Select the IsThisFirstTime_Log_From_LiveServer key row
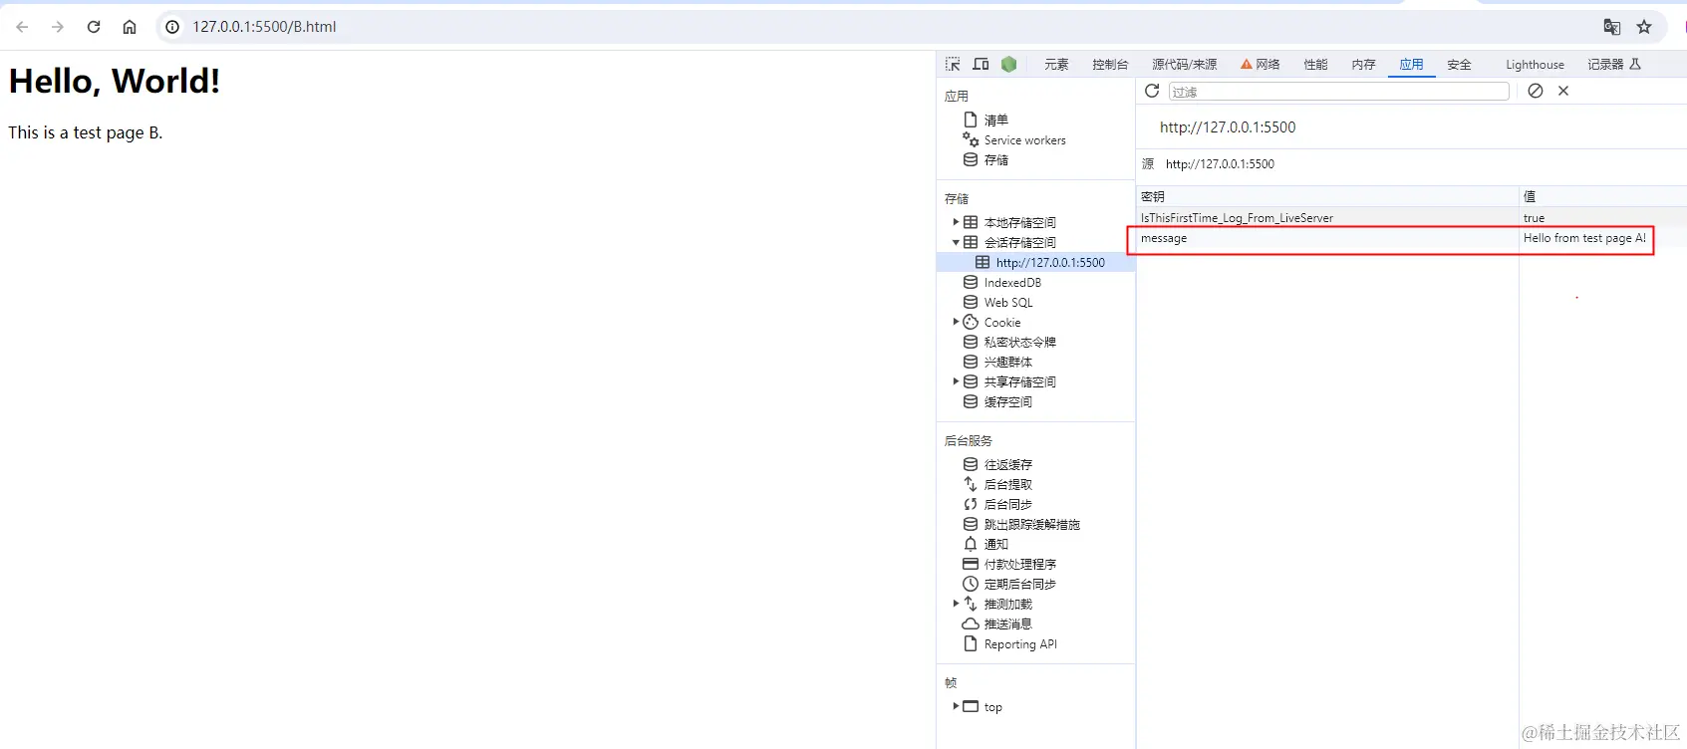This screenshot has width=1687, height=749. [1411, 217]
